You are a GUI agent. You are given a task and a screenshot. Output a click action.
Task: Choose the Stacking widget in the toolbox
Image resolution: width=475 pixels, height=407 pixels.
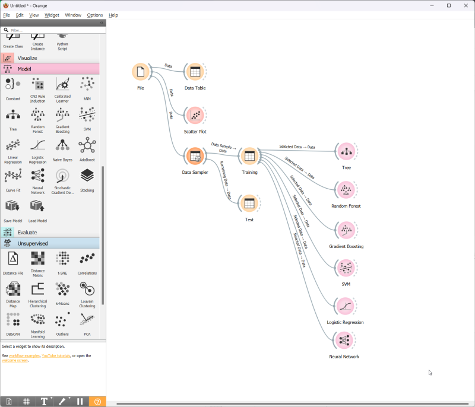coord(87,180)
